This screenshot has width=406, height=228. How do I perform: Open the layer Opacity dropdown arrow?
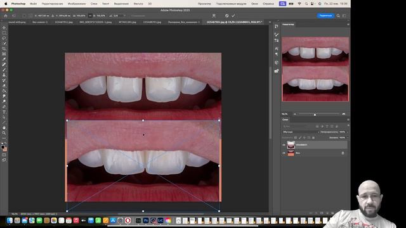[x=348, y=132]
